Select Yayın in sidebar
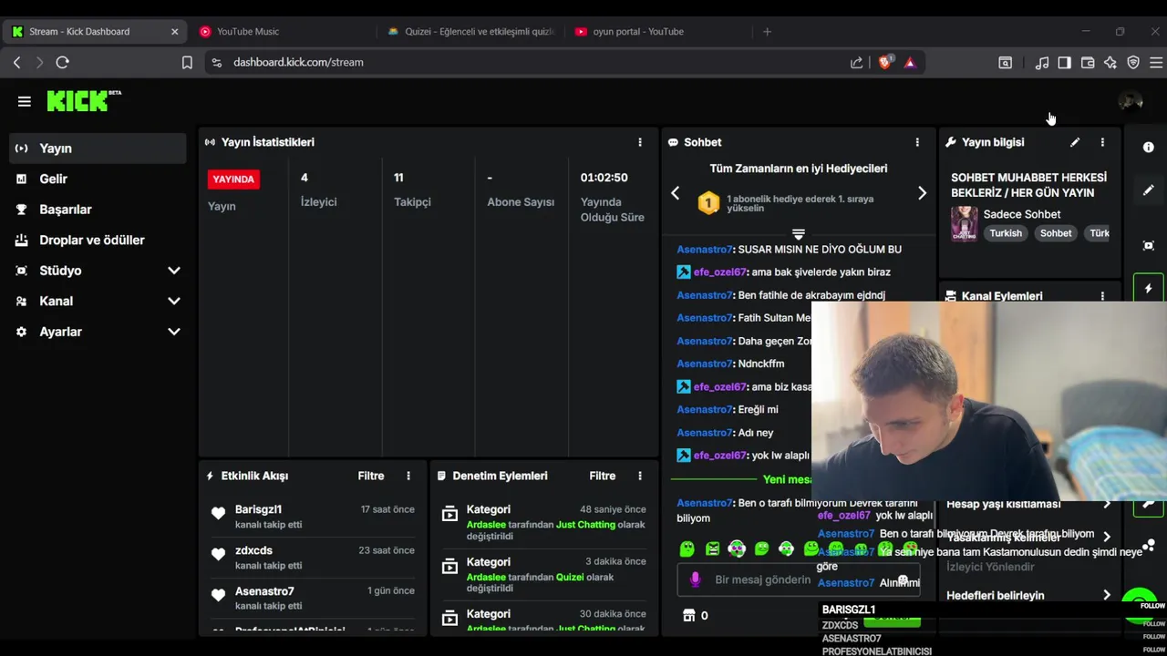This screenshot has width=1167, height=656. [x=98, y=149]
